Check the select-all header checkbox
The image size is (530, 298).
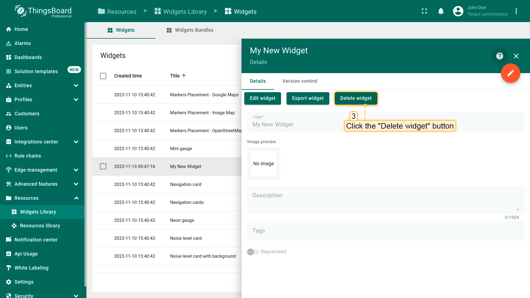coord(103,76)
